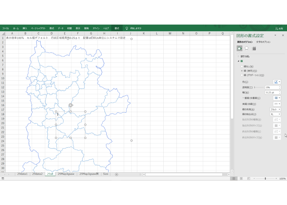The image size is (287, 205).
Task: Open the 挿入 ribbon tab
Action: (x=25, y=28)
